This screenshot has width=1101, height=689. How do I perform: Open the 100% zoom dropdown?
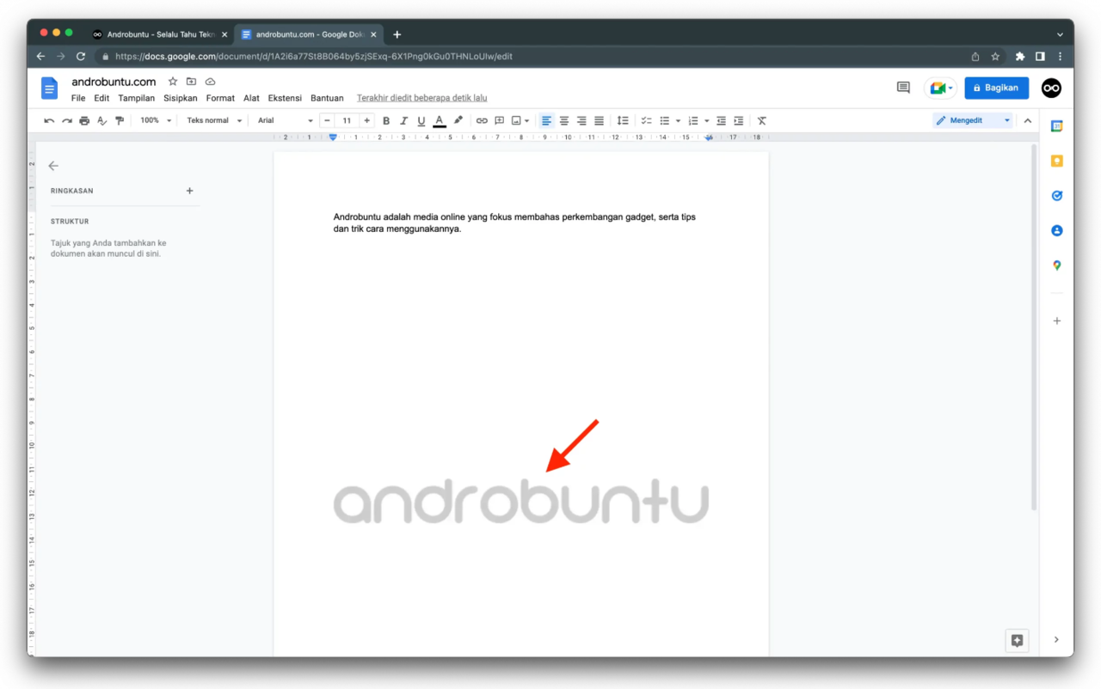156,121
